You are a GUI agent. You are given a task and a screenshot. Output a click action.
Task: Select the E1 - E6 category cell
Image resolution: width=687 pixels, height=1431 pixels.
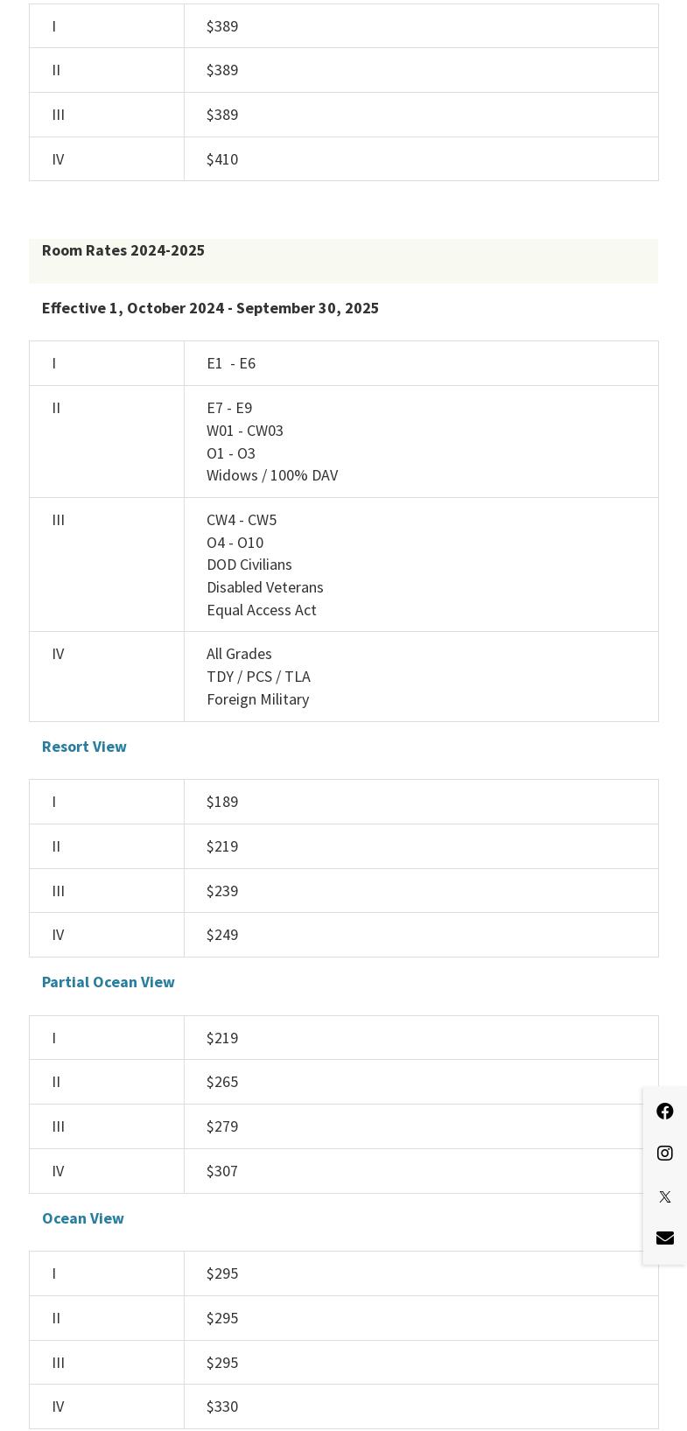pos(231,363)
